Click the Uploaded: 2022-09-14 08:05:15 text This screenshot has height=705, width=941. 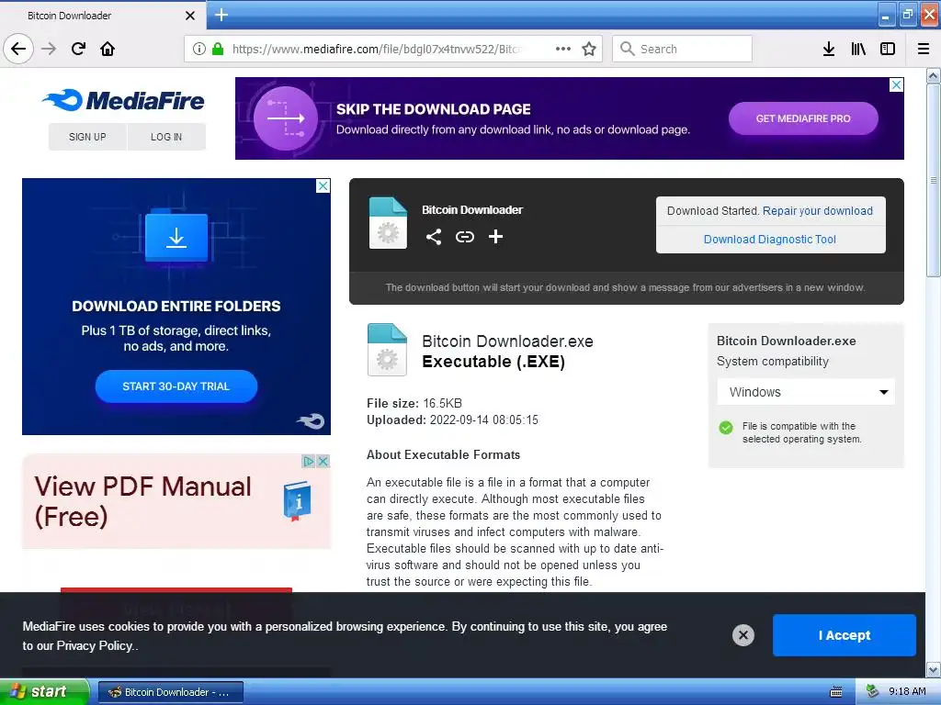click(x=452, y=420)
